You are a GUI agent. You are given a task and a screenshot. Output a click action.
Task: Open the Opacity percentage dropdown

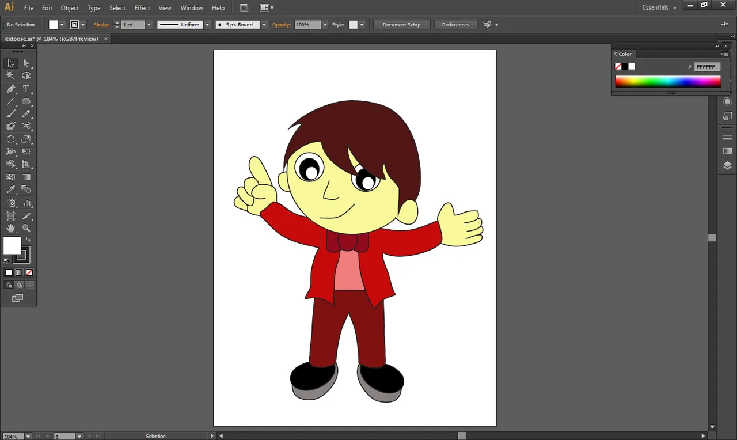coord(325,25)
